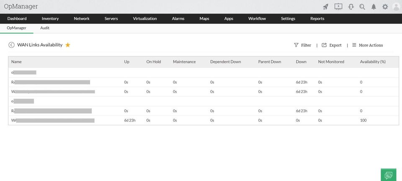Open the user profile avatar

[x=397, y=7]
